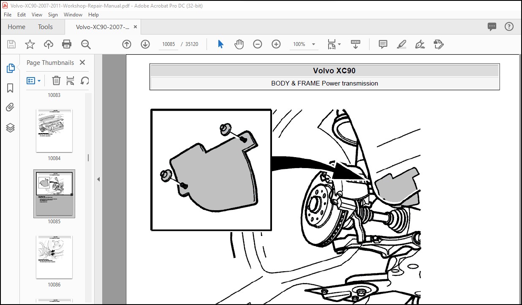Select the highlight text pen tool
The image size is (522, 305).
pos(402,44)
